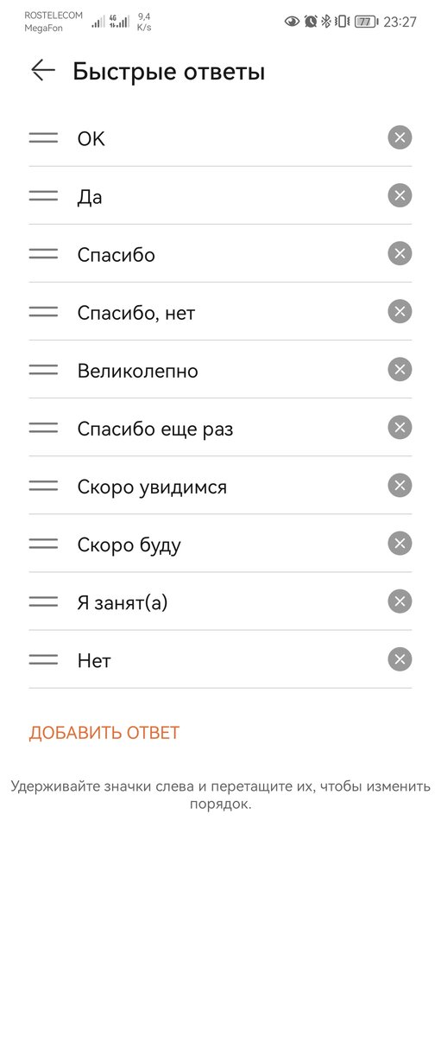Tap the reorder handle next to "Спасибо еще раз"

43,428
